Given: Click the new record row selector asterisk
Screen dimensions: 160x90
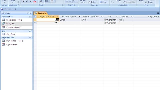Looking at the screenshot, I should (x=35, y=23).
